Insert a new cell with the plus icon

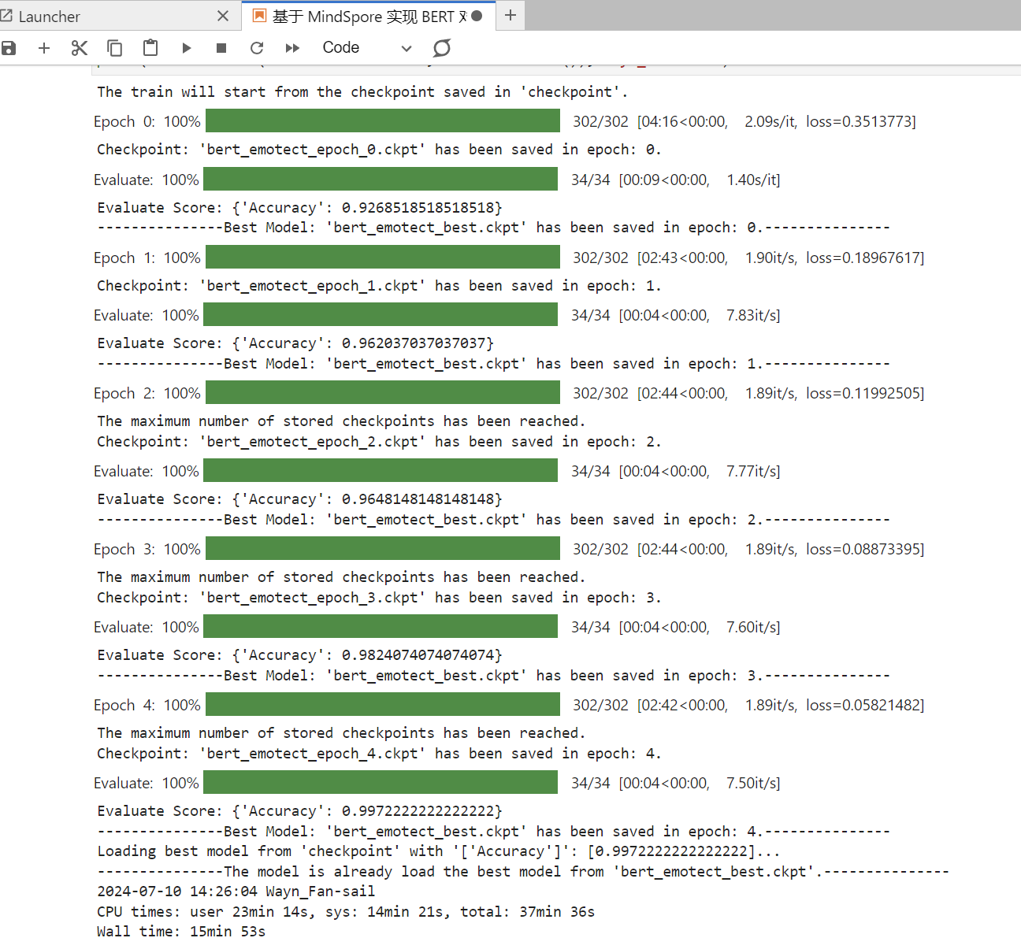(x=44, y=48)
